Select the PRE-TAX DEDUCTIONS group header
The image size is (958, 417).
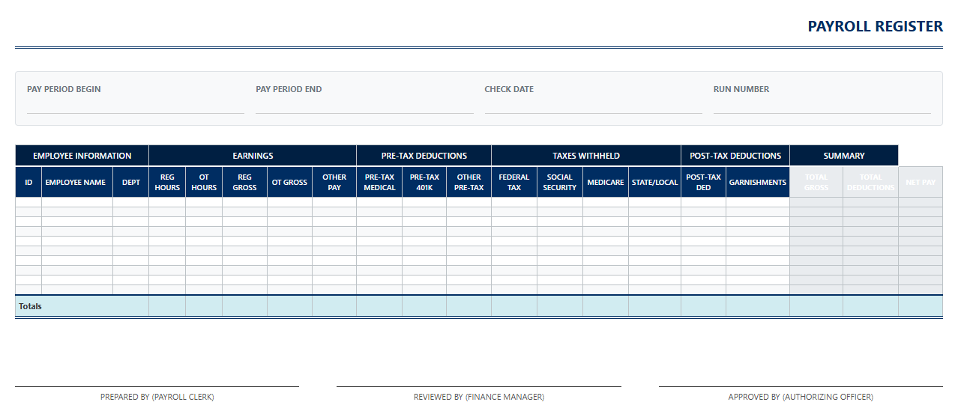tap(424, 156)
